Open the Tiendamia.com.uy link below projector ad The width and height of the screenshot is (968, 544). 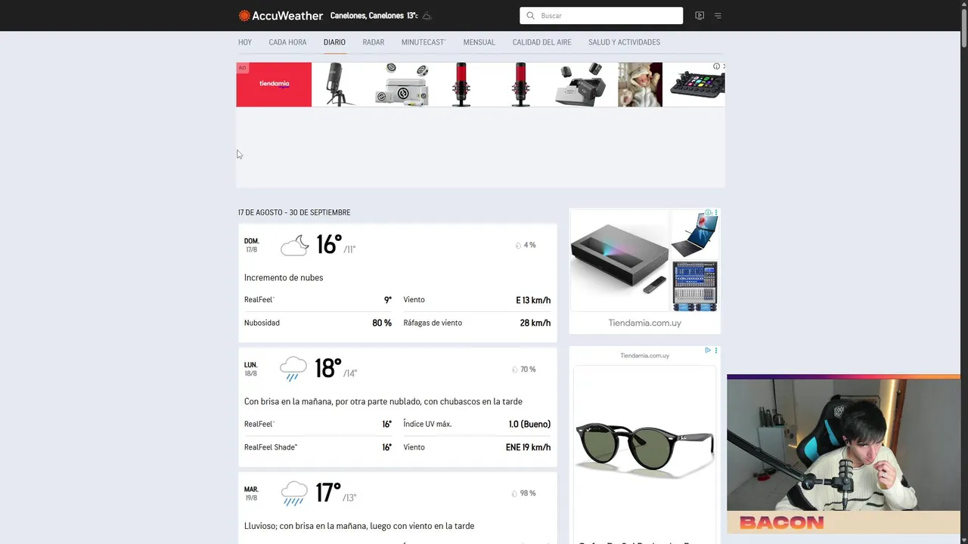644,323
